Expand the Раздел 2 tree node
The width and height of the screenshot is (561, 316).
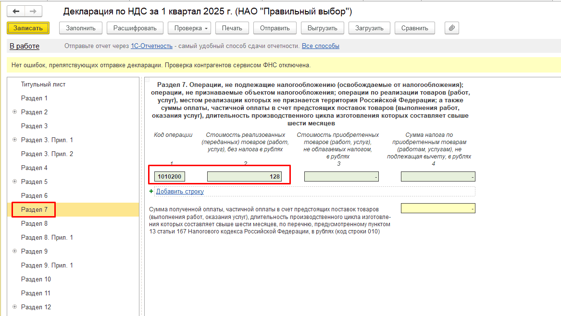[14, 112]
